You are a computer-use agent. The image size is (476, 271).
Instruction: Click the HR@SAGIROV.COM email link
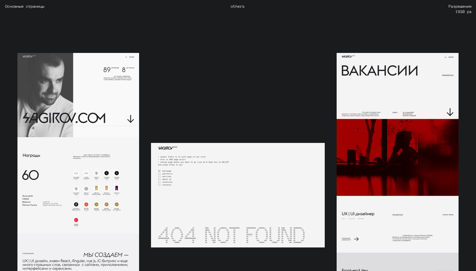tap(448, 75)
